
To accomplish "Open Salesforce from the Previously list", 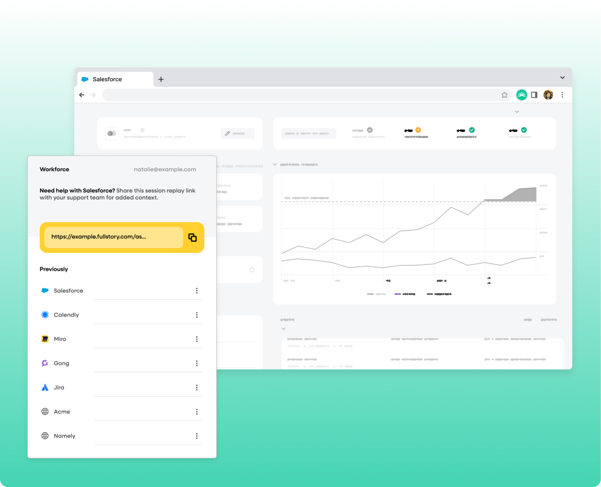I will click(x=69, y=291).
